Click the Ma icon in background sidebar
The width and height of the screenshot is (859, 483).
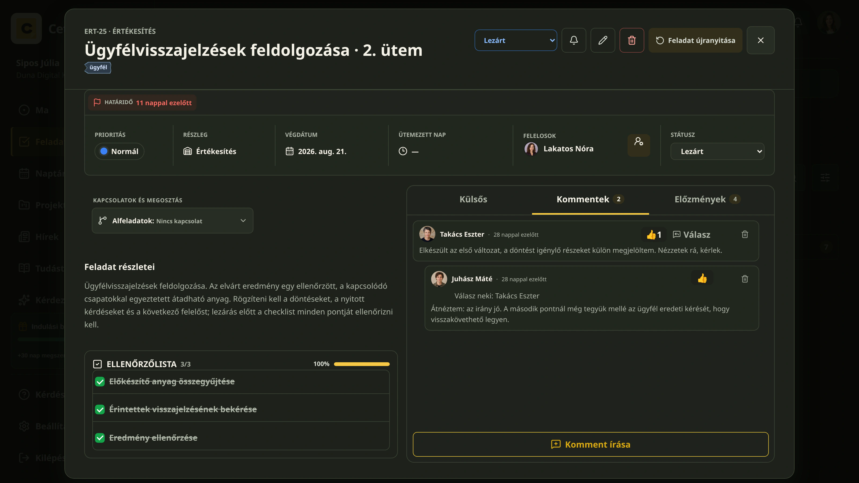click(x=24, y=110)
